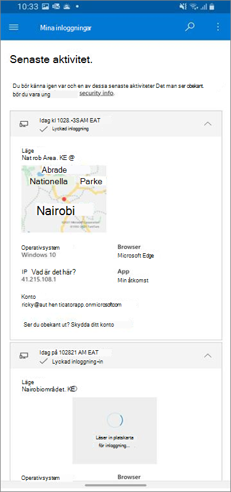Select the account email address text
The width and height of the screenshot is (231, 492).
(x=72, y=305)
